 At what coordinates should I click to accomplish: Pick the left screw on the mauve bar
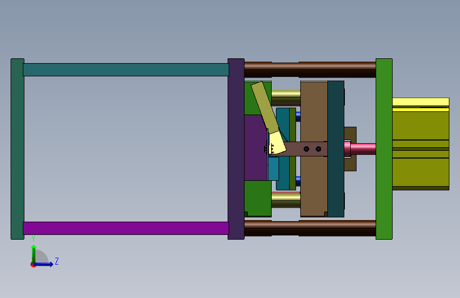click(x=306, y=149)
